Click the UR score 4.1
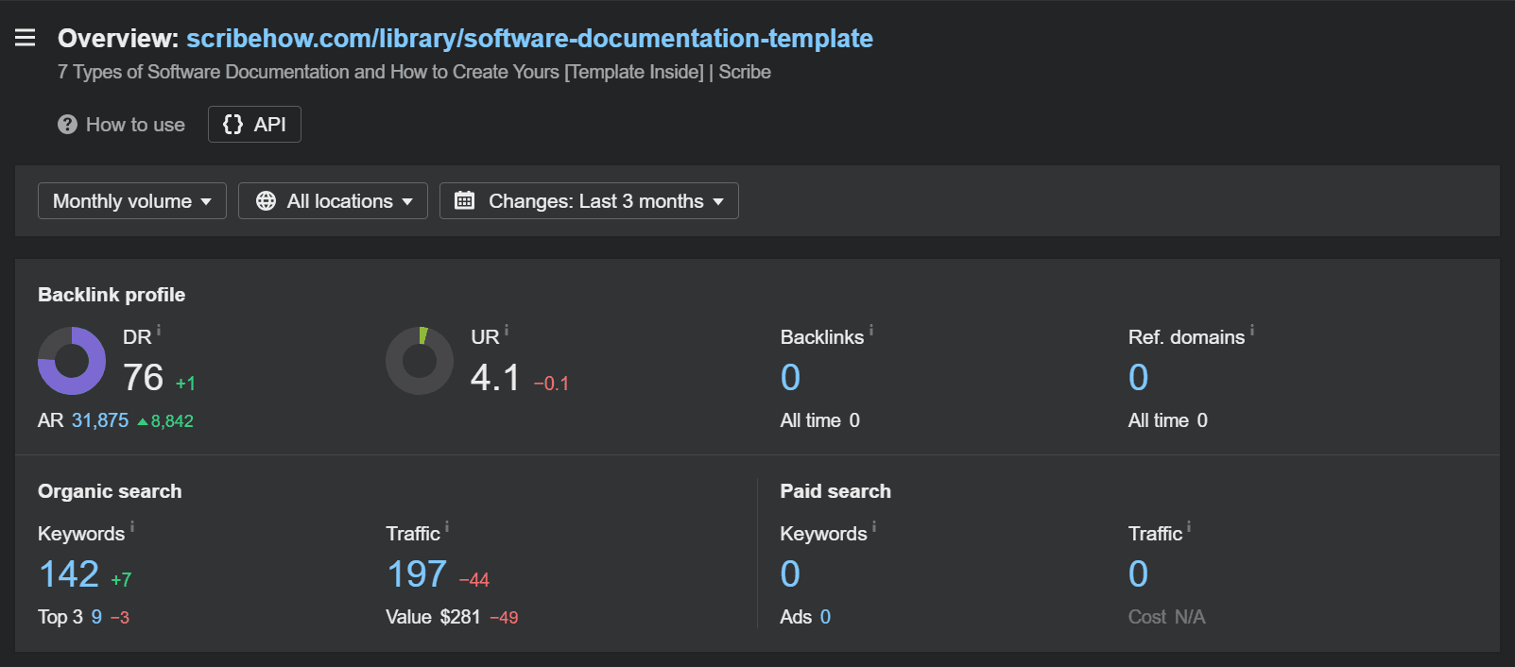The image size is (1515, 667). (495, 378)
